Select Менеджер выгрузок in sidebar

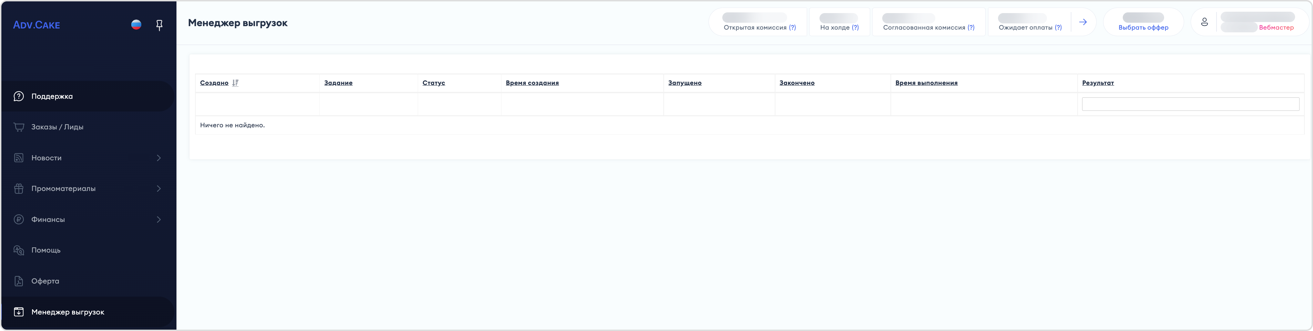click(88, 312)
